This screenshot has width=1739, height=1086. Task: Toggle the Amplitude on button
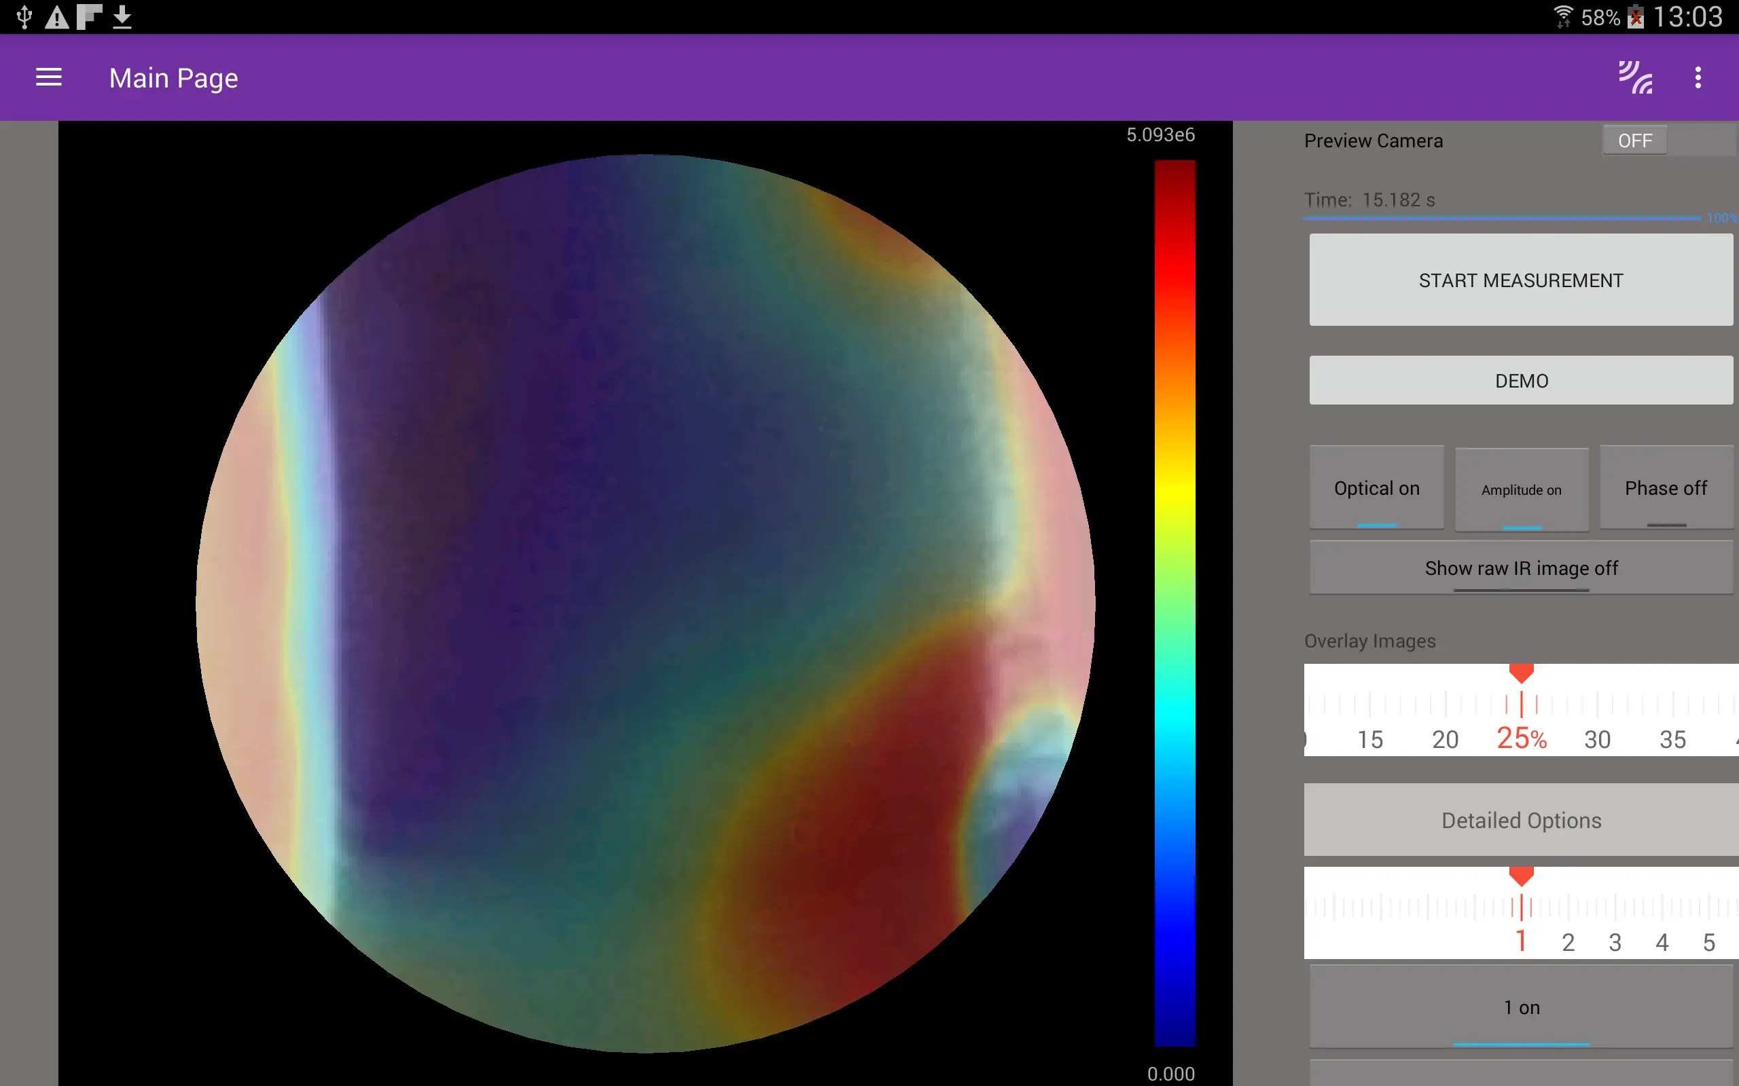(x=1521, y=490)
